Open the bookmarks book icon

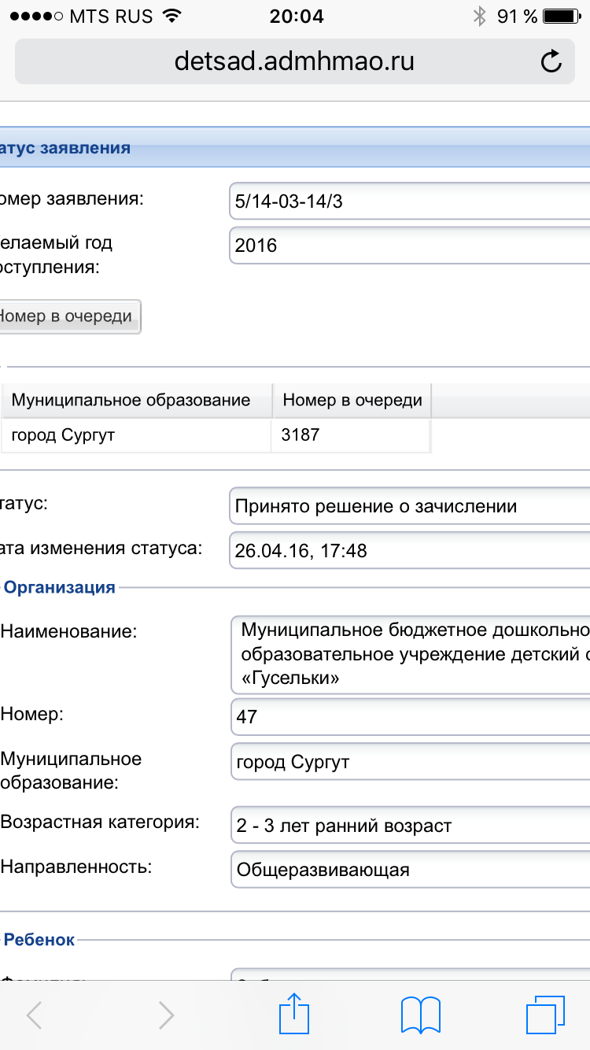click(x=421, y=1015)
